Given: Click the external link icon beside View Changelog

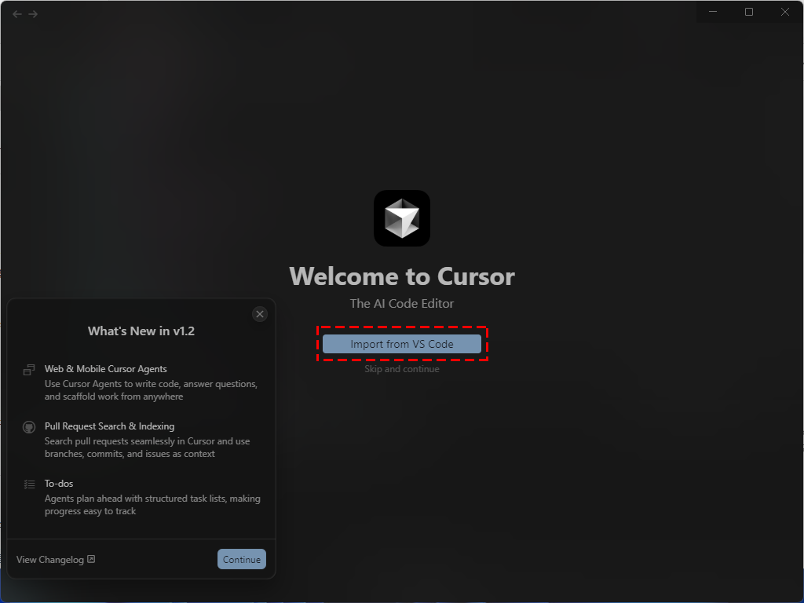Looking at the screenshot, I should tap(91, 559).
